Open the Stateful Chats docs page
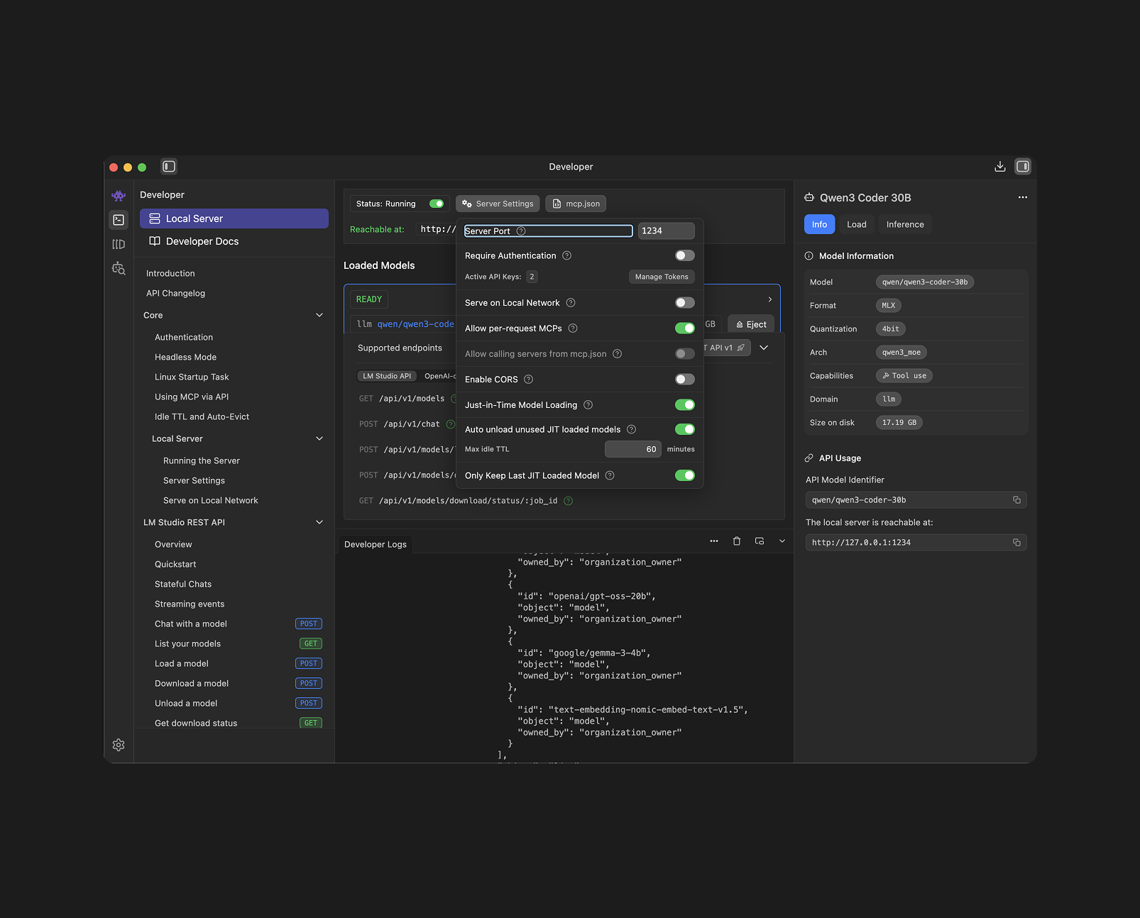Image resolution: width=1140 pixels, height=918 pixels. click(x=182, y=584)
